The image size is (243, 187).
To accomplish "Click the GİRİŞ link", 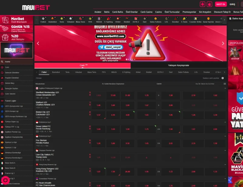I will [232, 4].
